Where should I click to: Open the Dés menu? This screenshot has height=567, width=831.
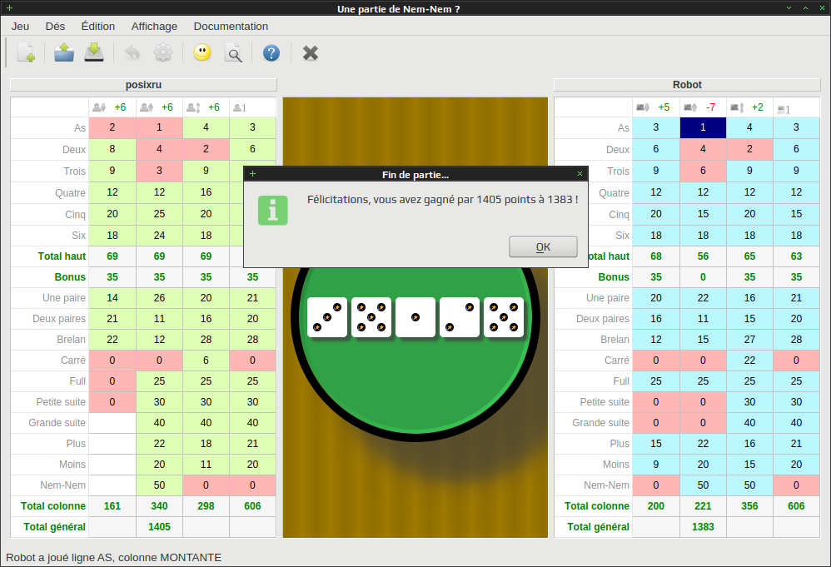pos(55,26)
